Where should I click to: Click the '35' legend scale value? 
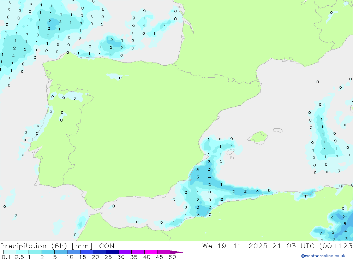(x=134, y=257)
